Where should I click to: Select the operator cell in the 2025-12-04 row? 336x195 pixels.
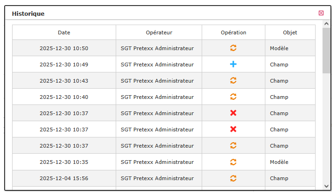point(159,178)
